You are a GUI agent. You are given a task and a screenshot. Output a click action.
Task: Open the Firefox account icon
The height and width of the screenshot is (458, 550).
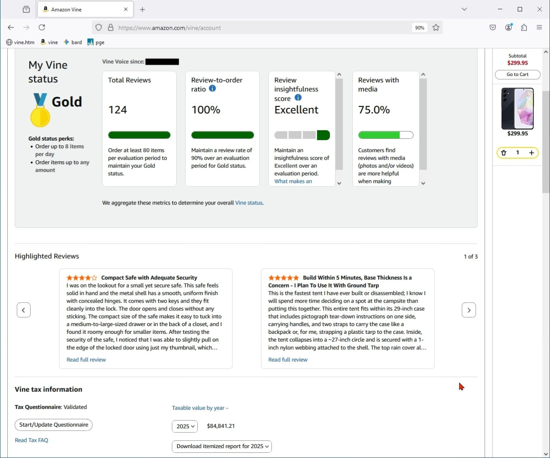509,27
